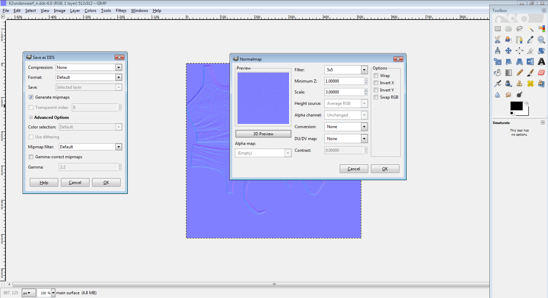Toggle Generate mipmaps checkbox
This screenshot has width=548, height=298.
(31, 97)
